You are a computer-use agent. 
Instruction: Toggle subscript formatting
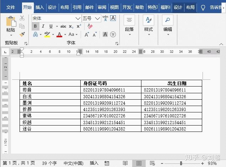(71, 27)
